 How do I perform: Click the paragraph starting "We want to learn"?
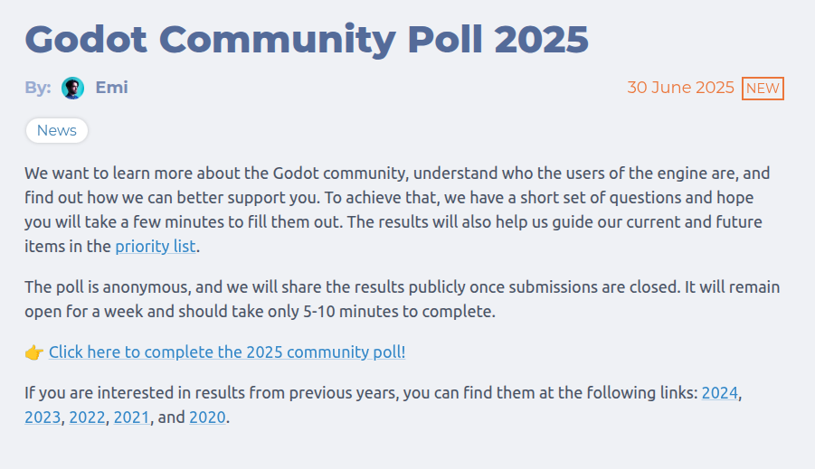(x=398, y=197)
